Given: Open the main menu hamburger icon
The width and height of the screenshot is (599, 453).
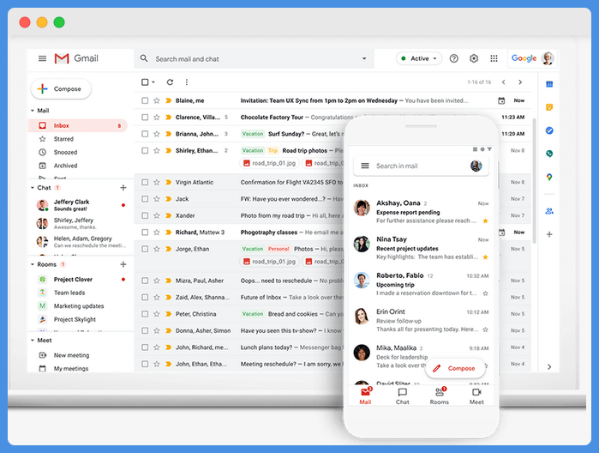Looking at the screenshot, I should coord(42,58).
